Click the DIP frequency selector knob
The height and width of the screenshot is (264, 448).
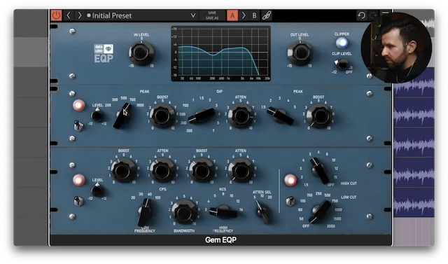(202, 116)
